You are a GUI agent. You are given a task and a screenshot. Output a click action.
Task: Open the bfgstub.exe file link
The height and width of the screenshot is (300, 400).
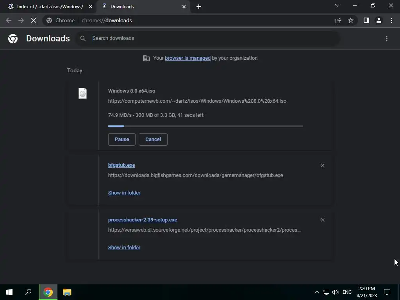(122, 165)
